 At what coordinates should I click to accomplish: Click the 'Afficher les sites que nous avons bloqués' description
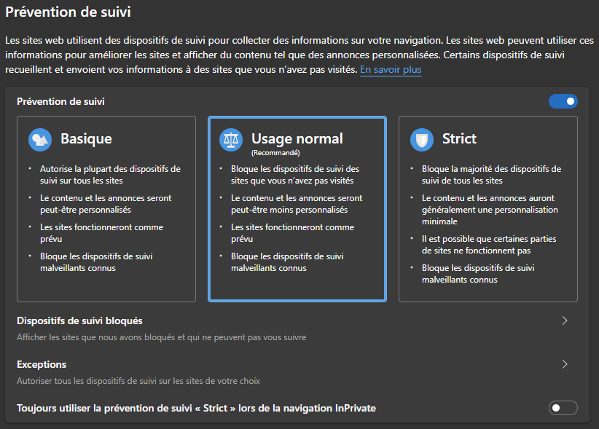click(161, 337)
